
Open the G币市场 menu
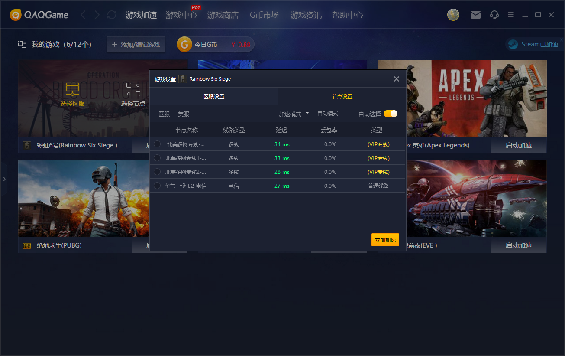click(x=264, y=15)
